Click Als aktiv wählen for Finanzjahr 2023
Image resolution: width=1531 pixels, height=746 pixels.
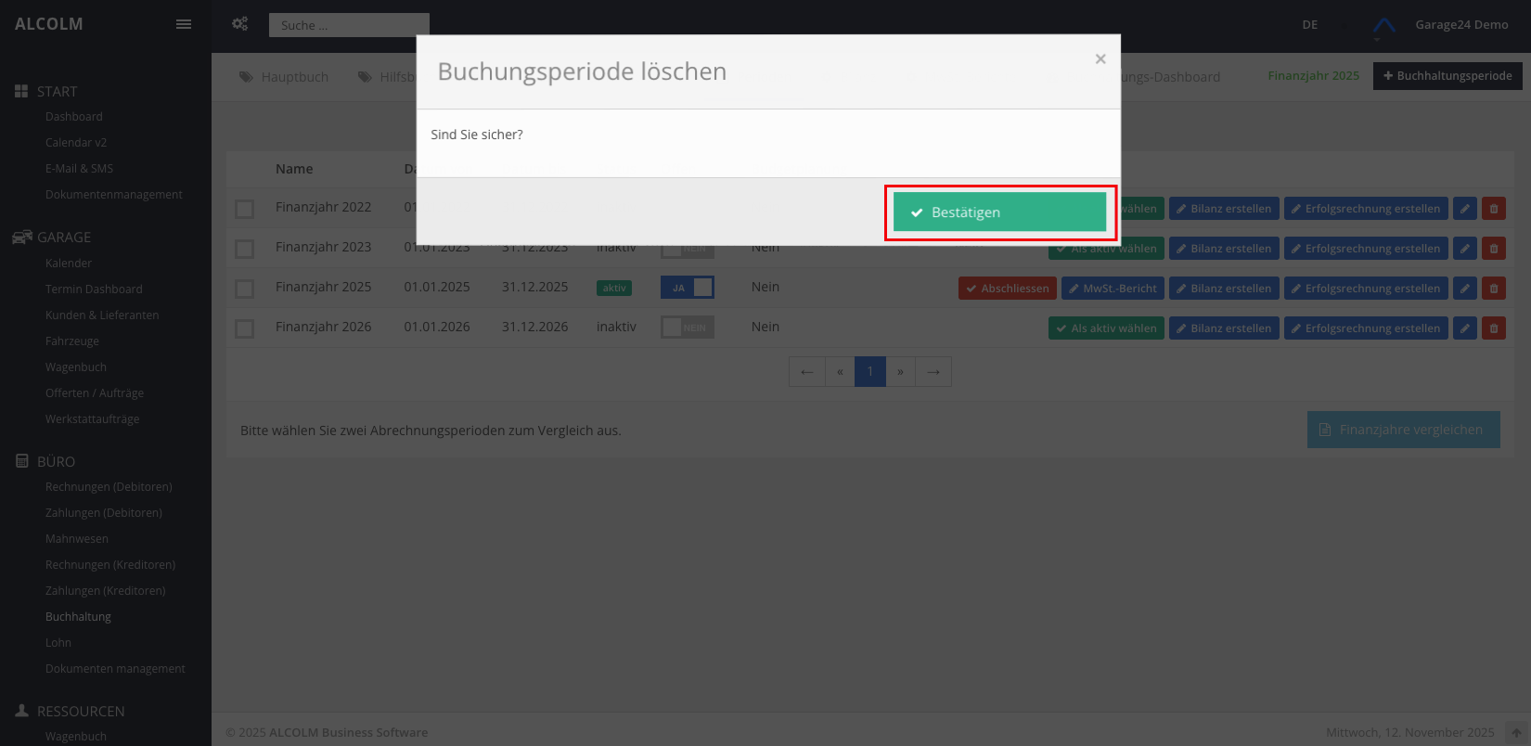pos(1106,251)
